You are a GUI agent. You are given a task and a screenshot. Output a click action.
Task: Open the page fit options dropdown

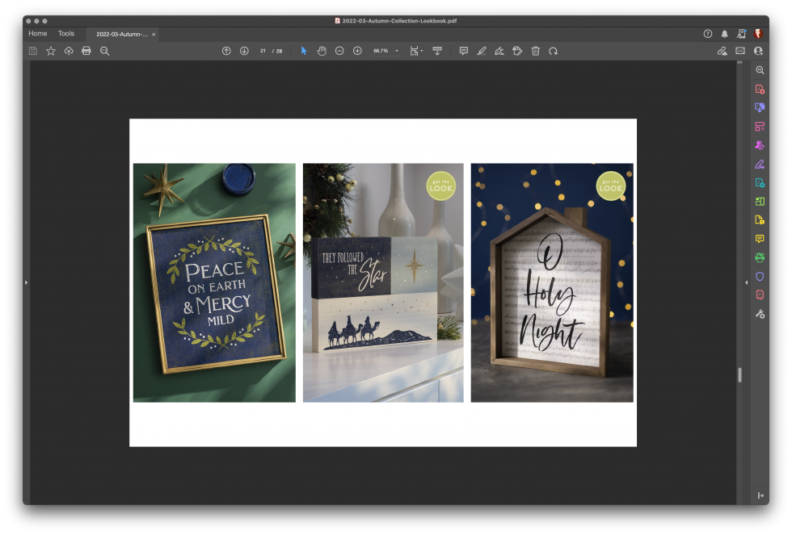(x=416, y=51)
